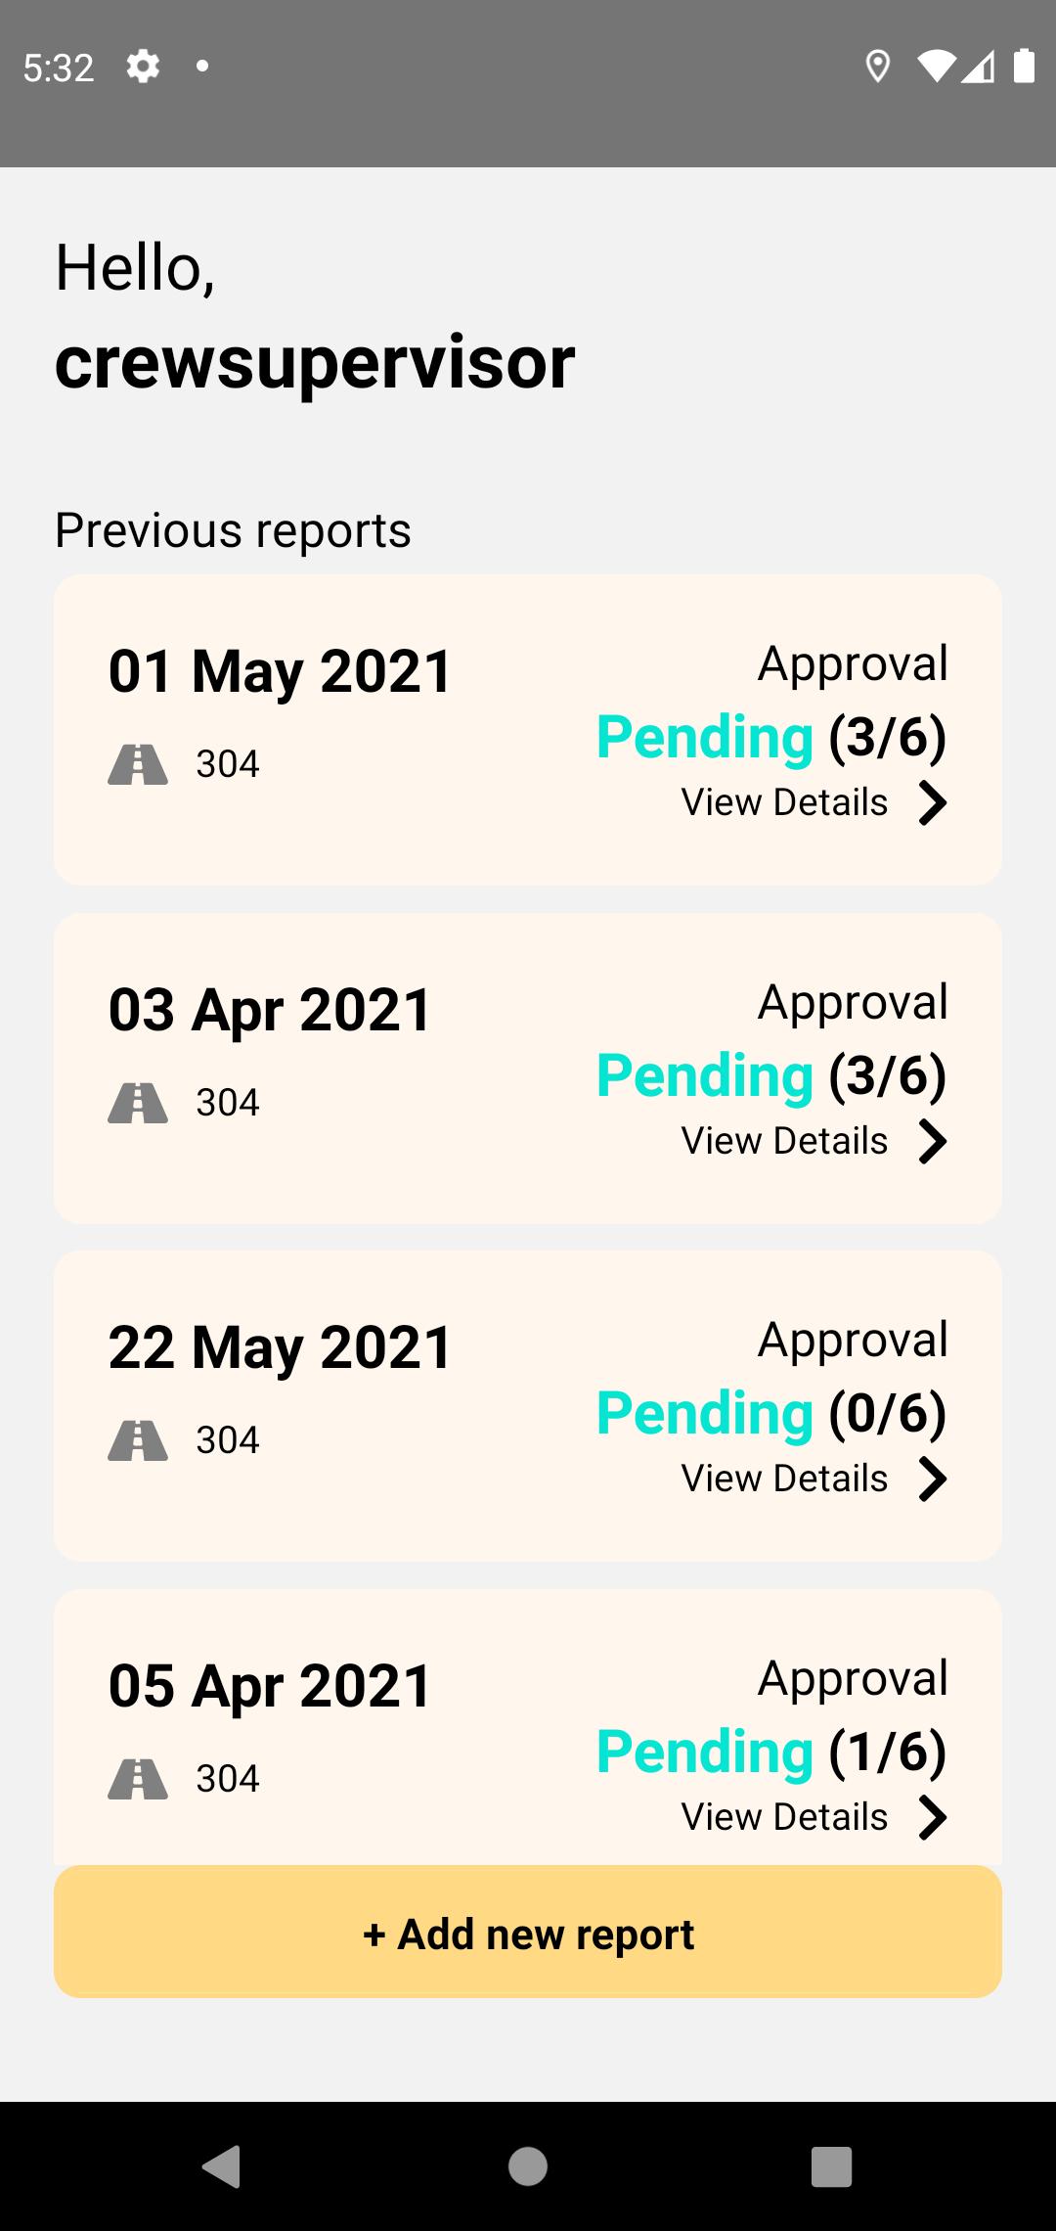The width and height of the screenshot is (1056, 2231).
Task: Tap the battery status icon
Action: [1024, 66]
